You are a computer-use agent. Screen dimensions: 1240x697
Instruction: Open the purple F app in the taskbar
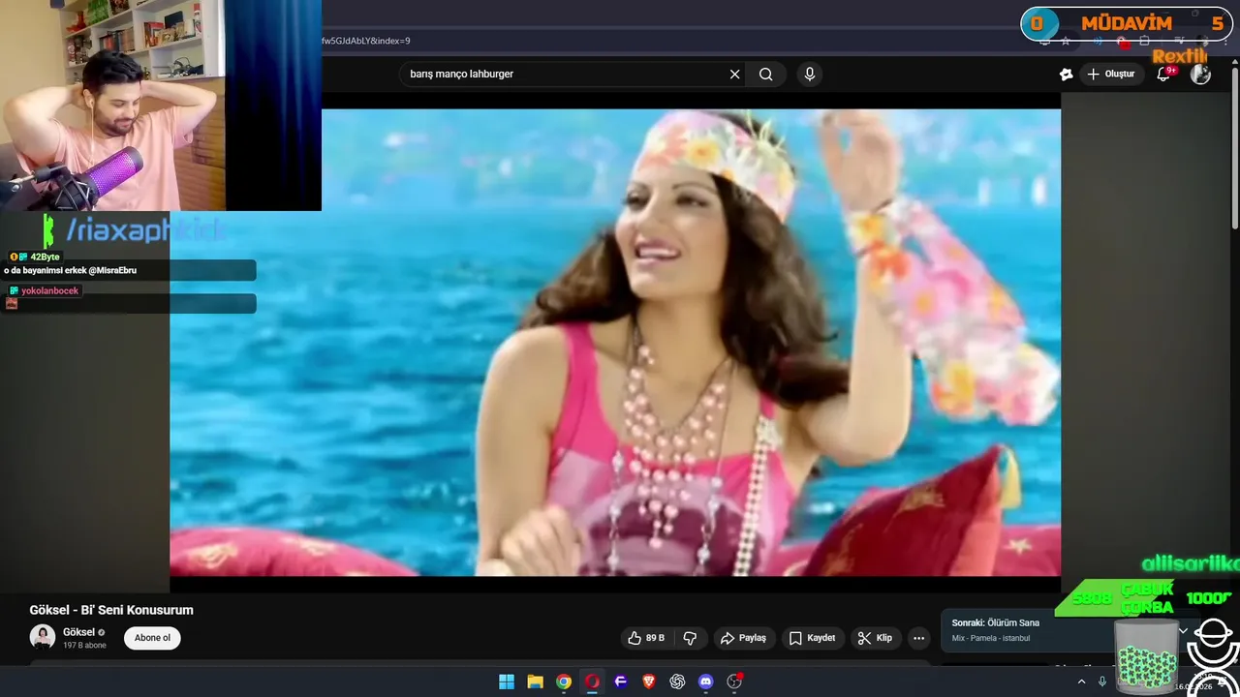click(621, 682)
